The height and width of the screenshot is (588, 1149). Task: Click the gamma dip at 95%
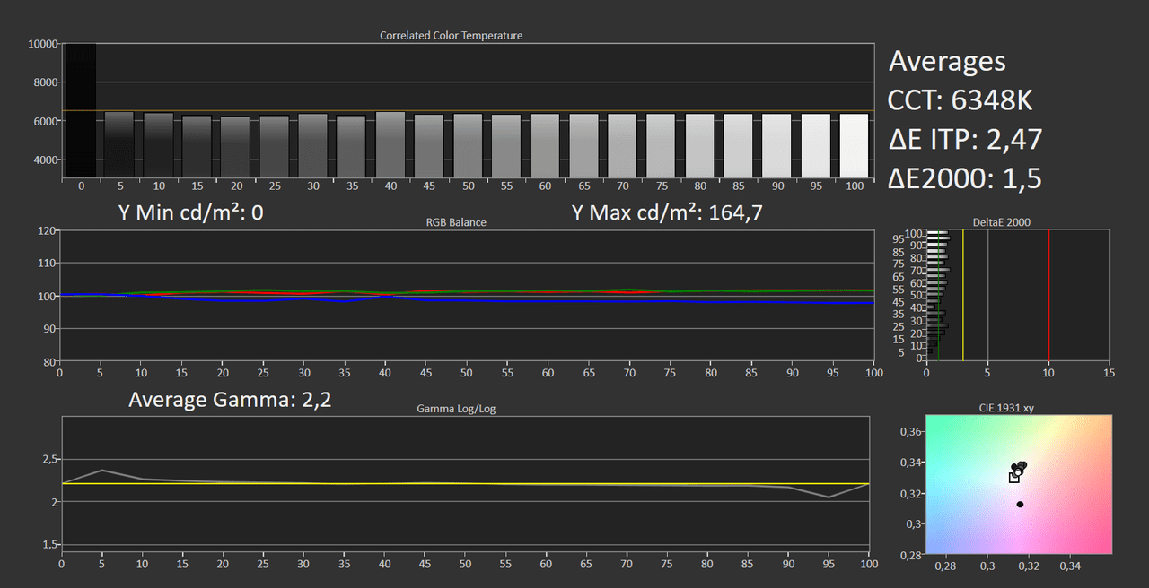[x=829, y=497]
